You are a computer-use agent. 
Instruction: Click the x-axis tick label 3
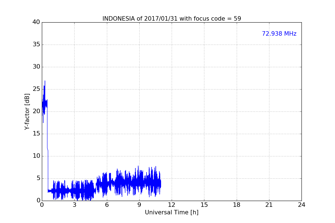tap(74, 205)
